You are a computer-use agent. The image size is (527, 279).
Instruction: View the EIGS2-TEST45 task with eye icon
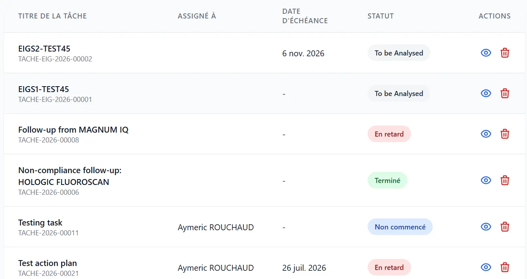(x=486, y=53)
